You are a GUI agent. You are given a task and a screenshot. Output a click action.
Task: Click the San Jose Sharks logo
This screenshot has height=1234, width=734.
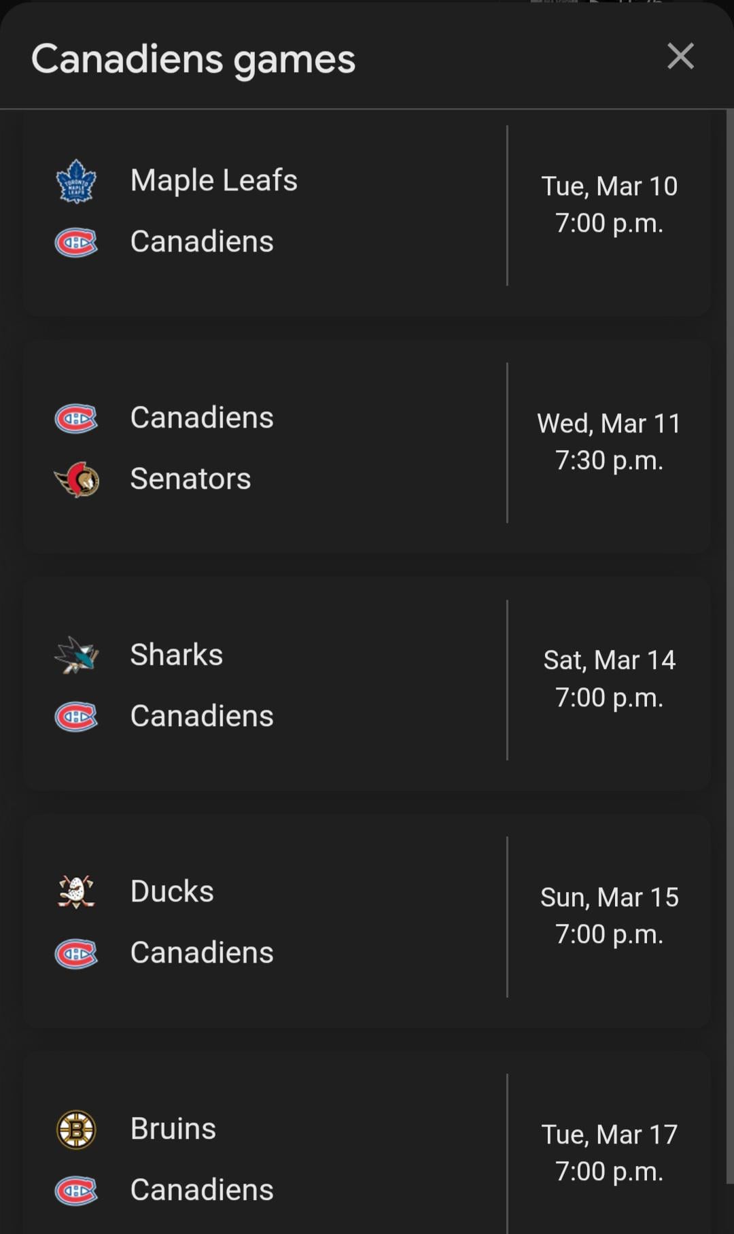coord(77,655)
